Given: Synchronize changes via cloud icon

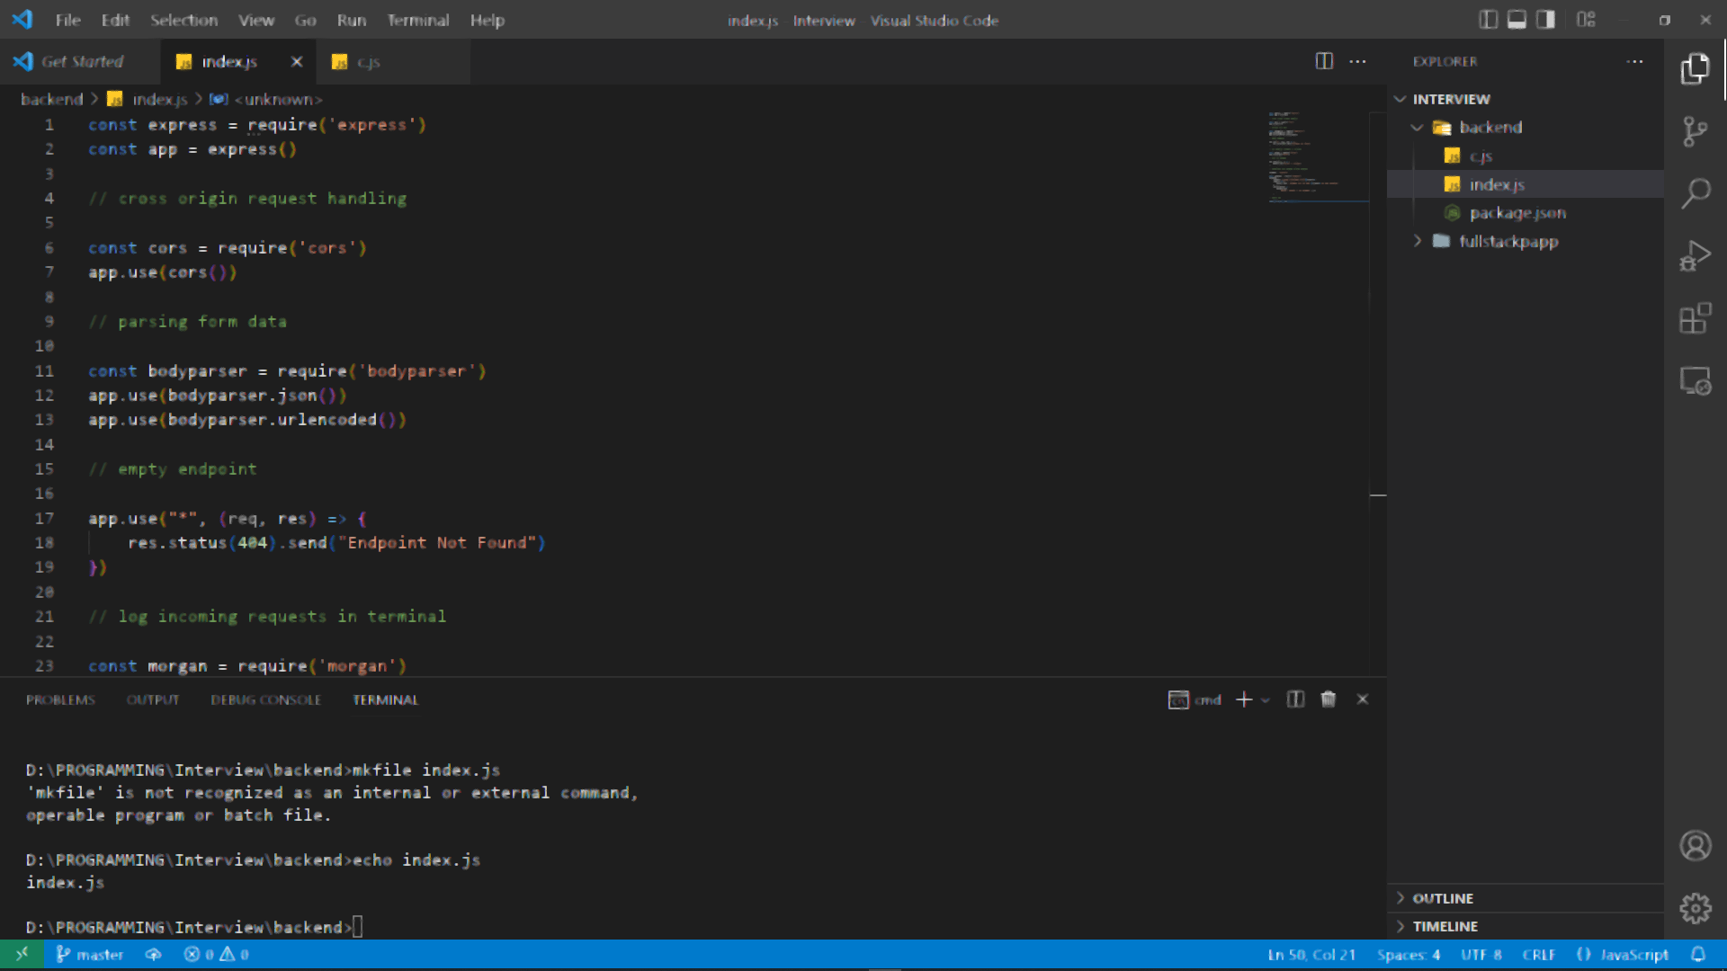Looking at the screenshot, I should coord(153,955).
